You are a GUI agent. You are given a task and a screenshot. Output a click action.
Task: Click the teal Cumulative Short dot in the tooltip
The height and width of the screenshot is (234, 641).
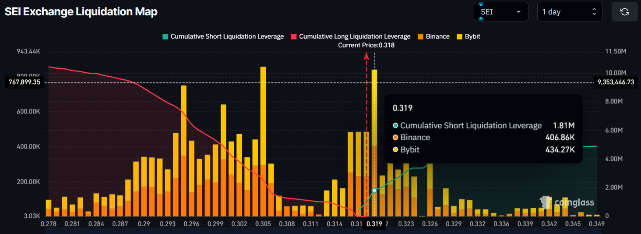click(395, 126)
